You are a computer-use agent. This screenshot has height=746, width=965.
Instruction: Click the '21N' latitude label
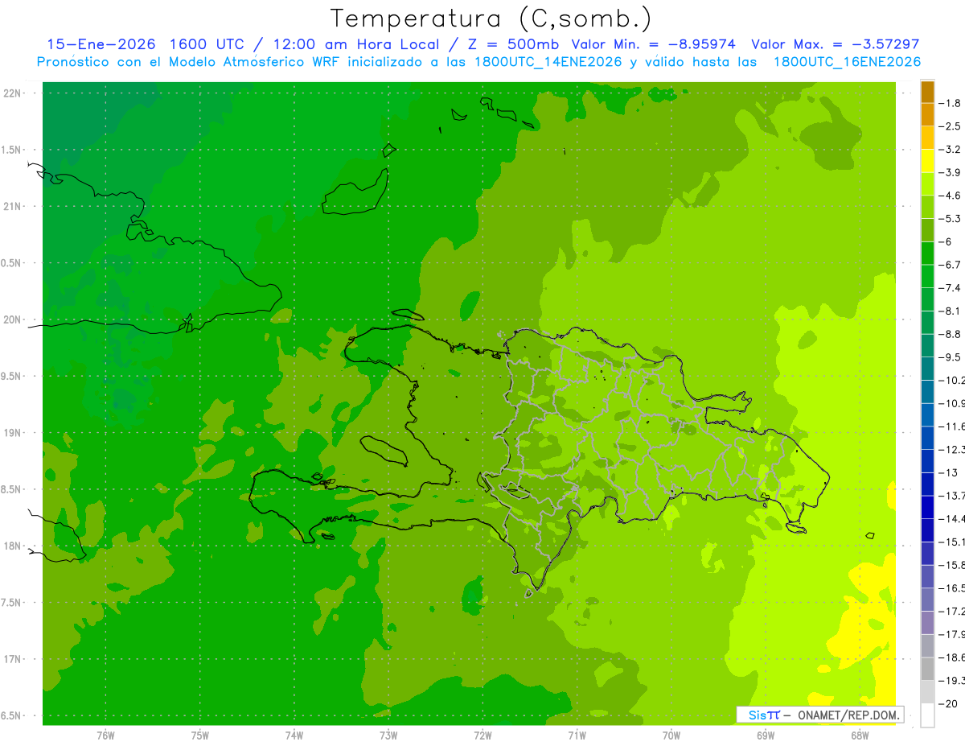[14, 206]
